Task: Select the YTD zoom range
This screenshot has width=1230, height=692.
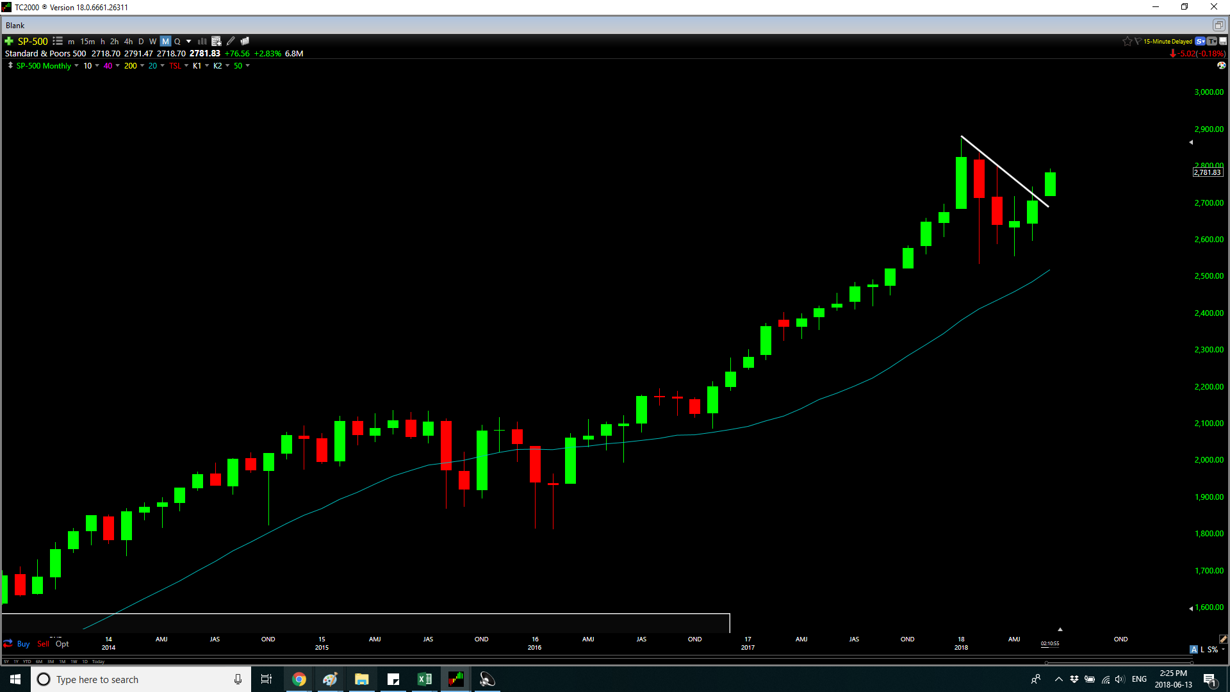Action: pyautogui.click(x=27, y=661)
